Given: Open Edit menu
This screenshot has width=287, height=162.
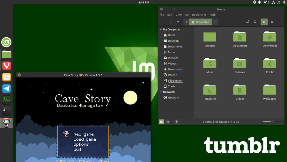Looking at the screenshot, I should 170,15.
